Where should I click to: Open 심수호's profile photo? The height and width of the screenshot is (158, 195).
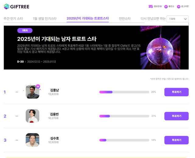tap(33, 140)
